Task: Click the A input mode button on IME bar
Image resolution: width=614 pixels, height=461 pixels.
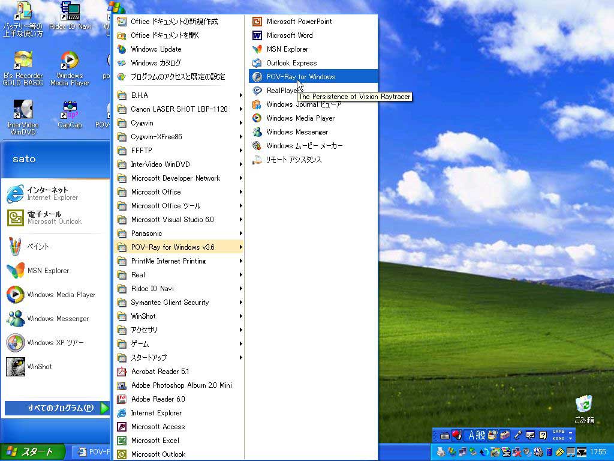Action: point(471,435)
